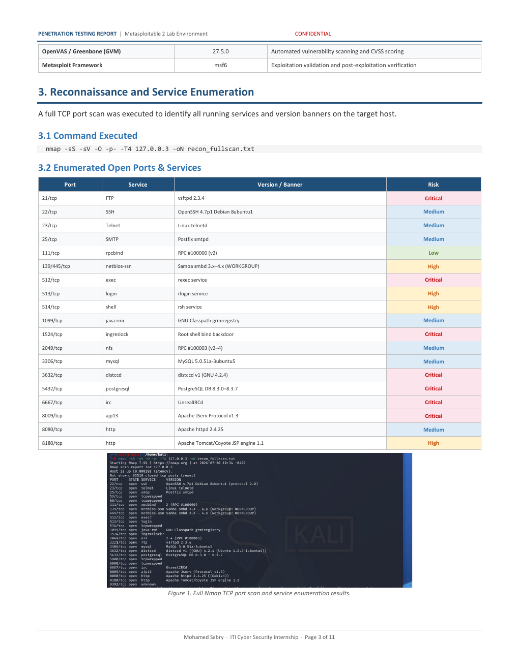Click 'Metasploitable 2 Lab Environment' in the header
Image resolution: width=519 pixels, height=671 pixels.
coord(166,34)
